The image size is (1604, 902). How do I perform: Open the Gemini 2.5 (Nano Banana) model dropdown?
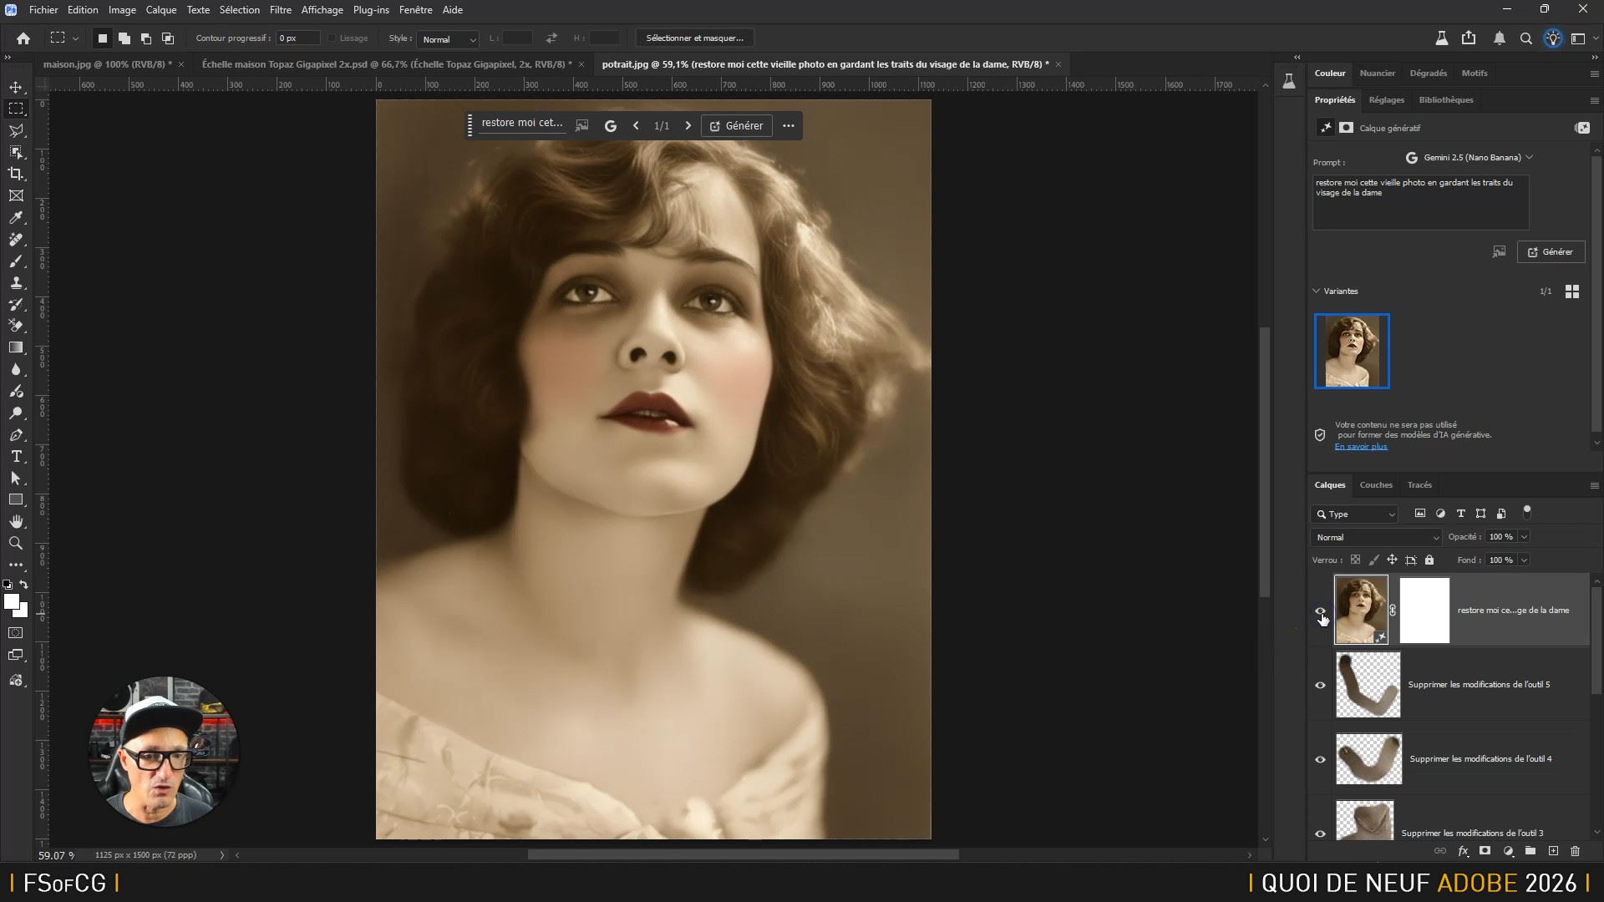click(1469, 157)
